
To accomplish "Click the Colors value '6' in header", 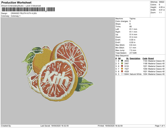I will [x=159, y=5].
